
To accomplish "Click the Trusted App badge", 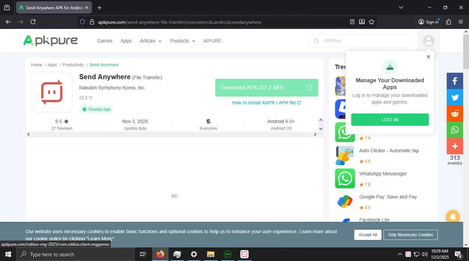I will point(96,109).
